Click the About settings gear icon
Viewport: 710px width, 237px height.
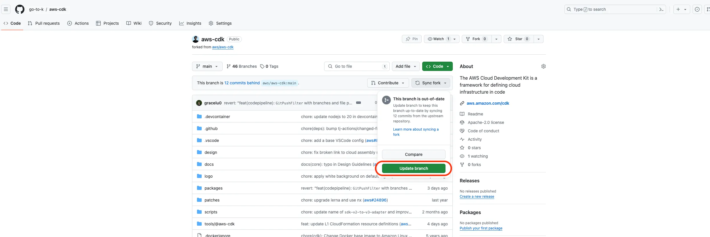pos(543,66)
